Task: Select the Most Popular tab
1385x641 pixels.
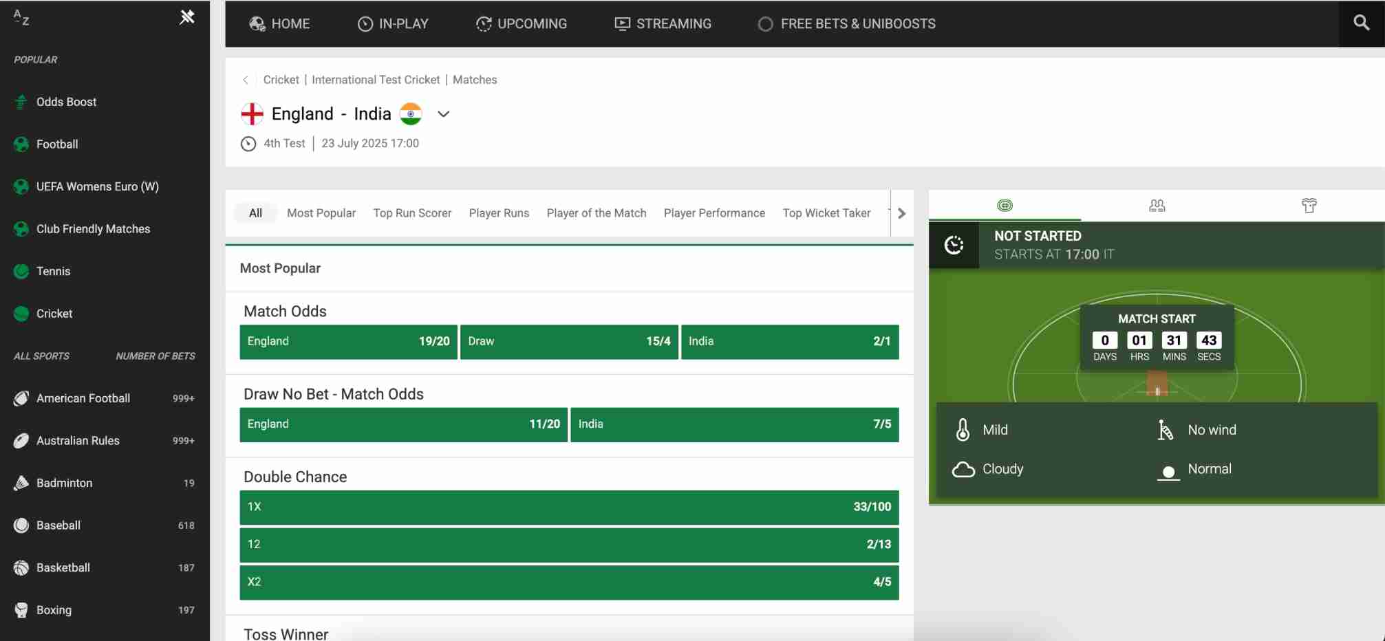Action: [321, 213]
